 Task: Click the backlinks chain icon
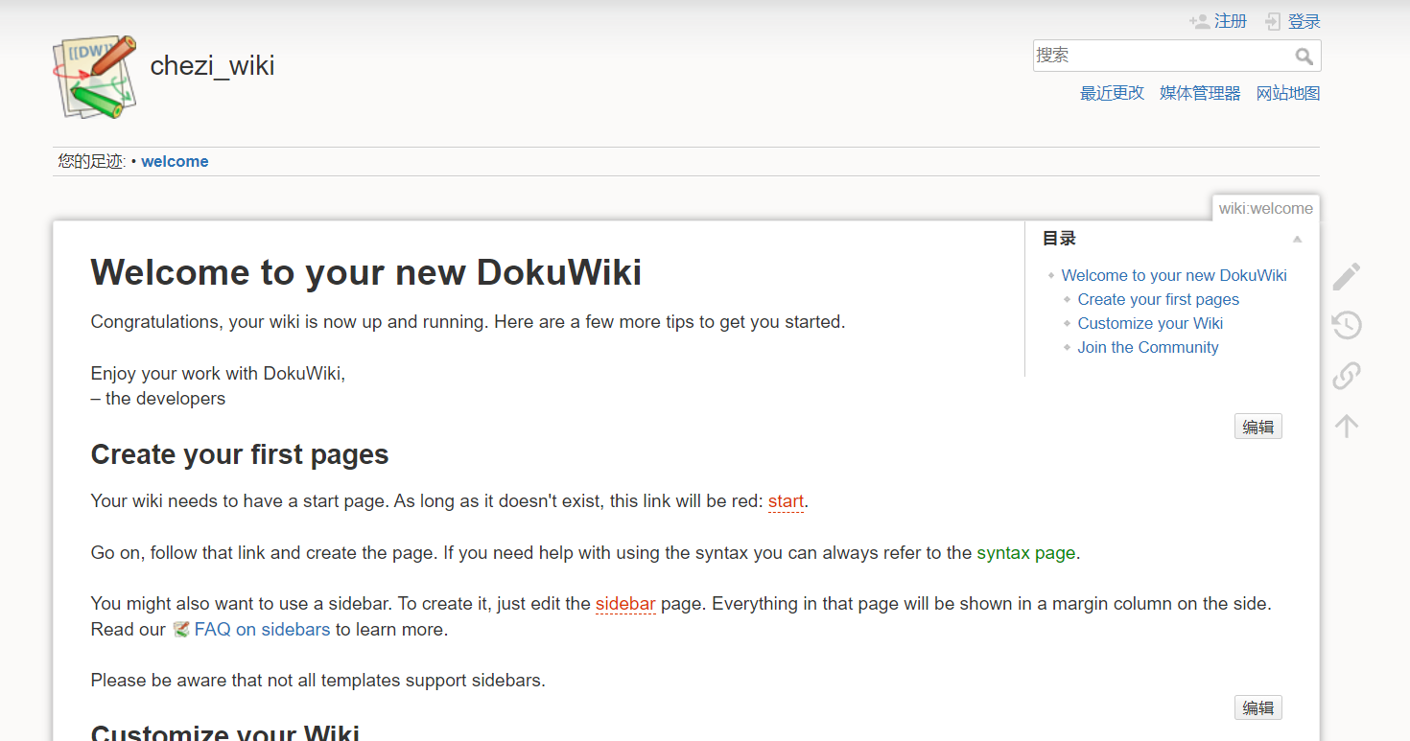1347,376
